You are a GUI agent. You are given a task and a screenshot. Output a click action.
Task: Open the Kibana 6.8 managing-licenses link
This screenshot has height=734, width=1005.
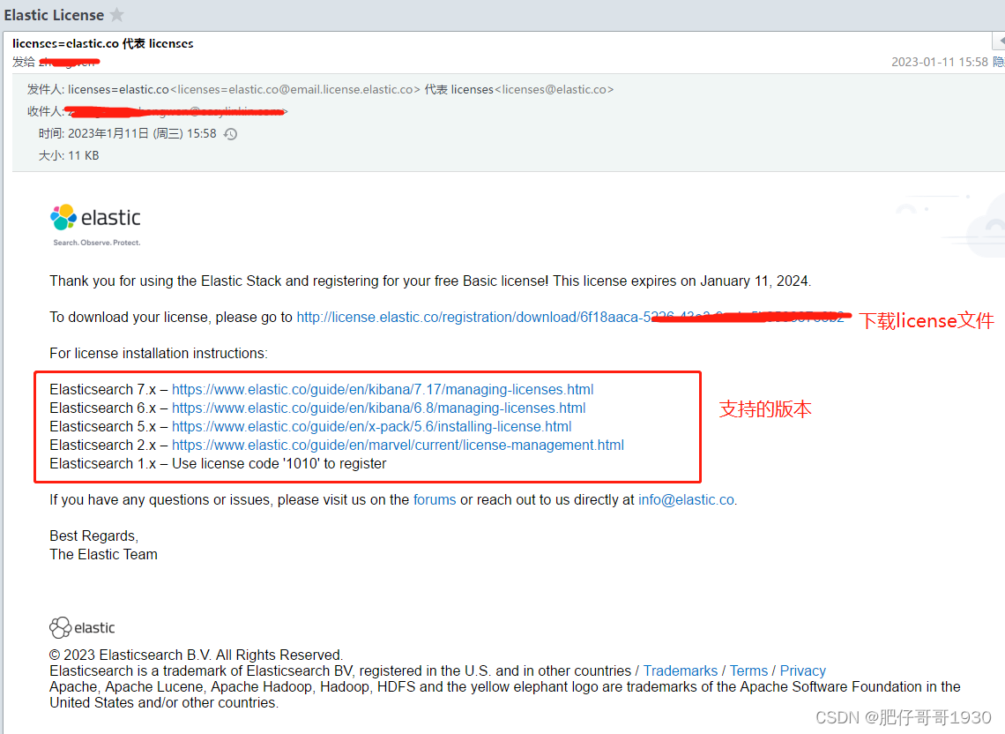pos(379,408)
